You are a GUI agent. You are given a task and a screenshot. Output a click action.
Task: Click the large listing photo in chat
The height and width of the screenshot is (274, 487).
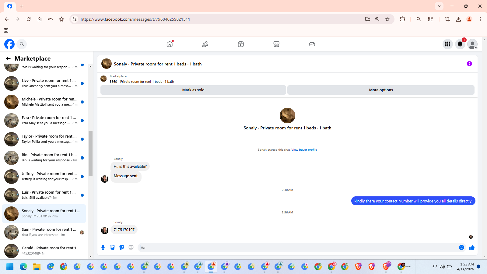[x=287, y=115]
